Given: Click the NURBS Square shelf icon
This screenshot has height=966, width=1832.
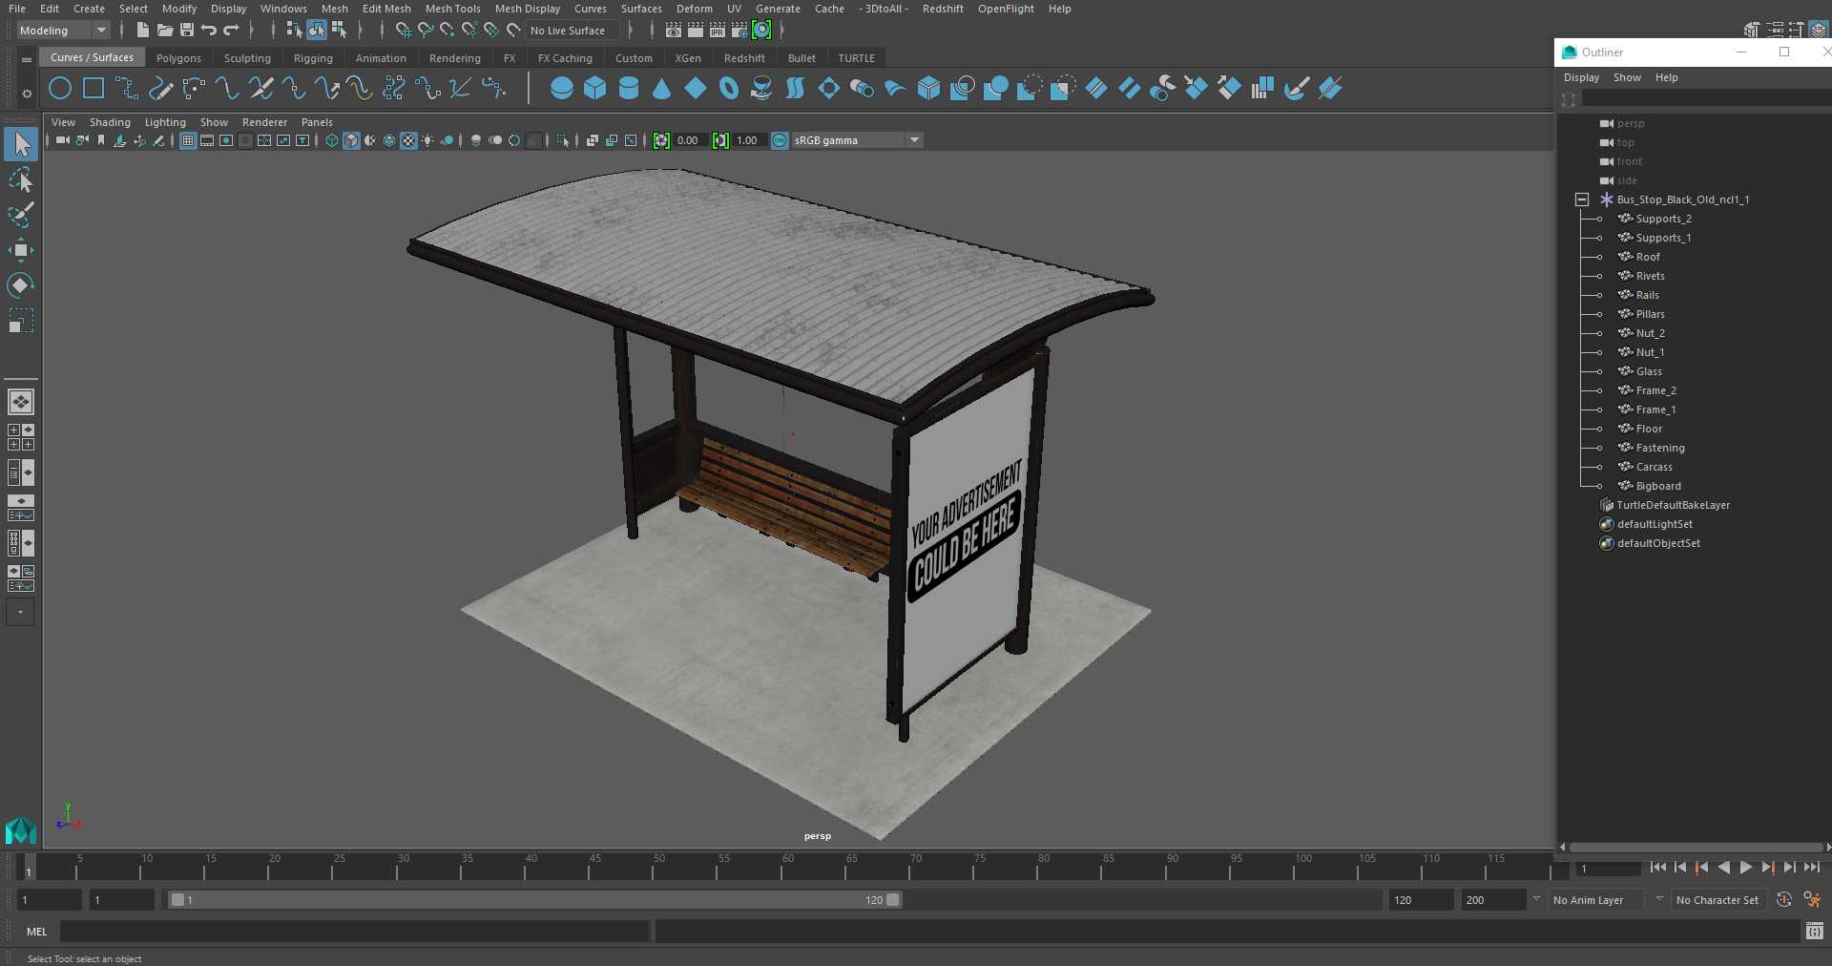Looking at the screenshot, I should [94, 89].
